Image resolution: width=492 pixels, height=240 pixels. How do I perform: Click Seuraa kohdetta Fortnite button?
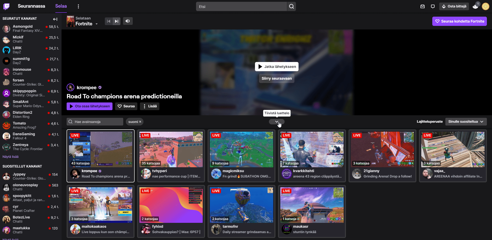click(x=459, y=21)
